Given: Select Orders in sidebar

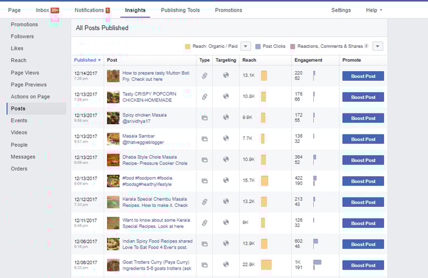Looking at the screenshot, I should pos(19,168).
